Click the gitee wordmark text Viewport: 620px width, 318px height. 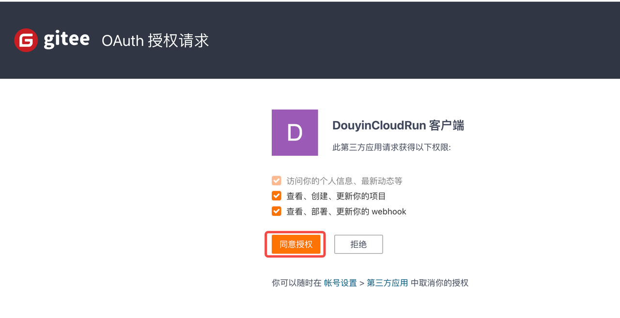pos(66,40)
